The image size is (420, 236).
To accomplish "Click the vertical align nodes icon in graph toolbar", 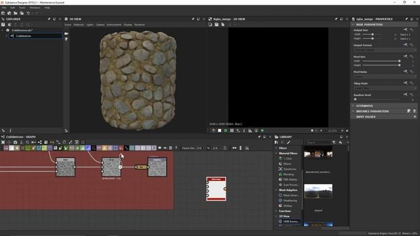I will (x=240, y=148).
